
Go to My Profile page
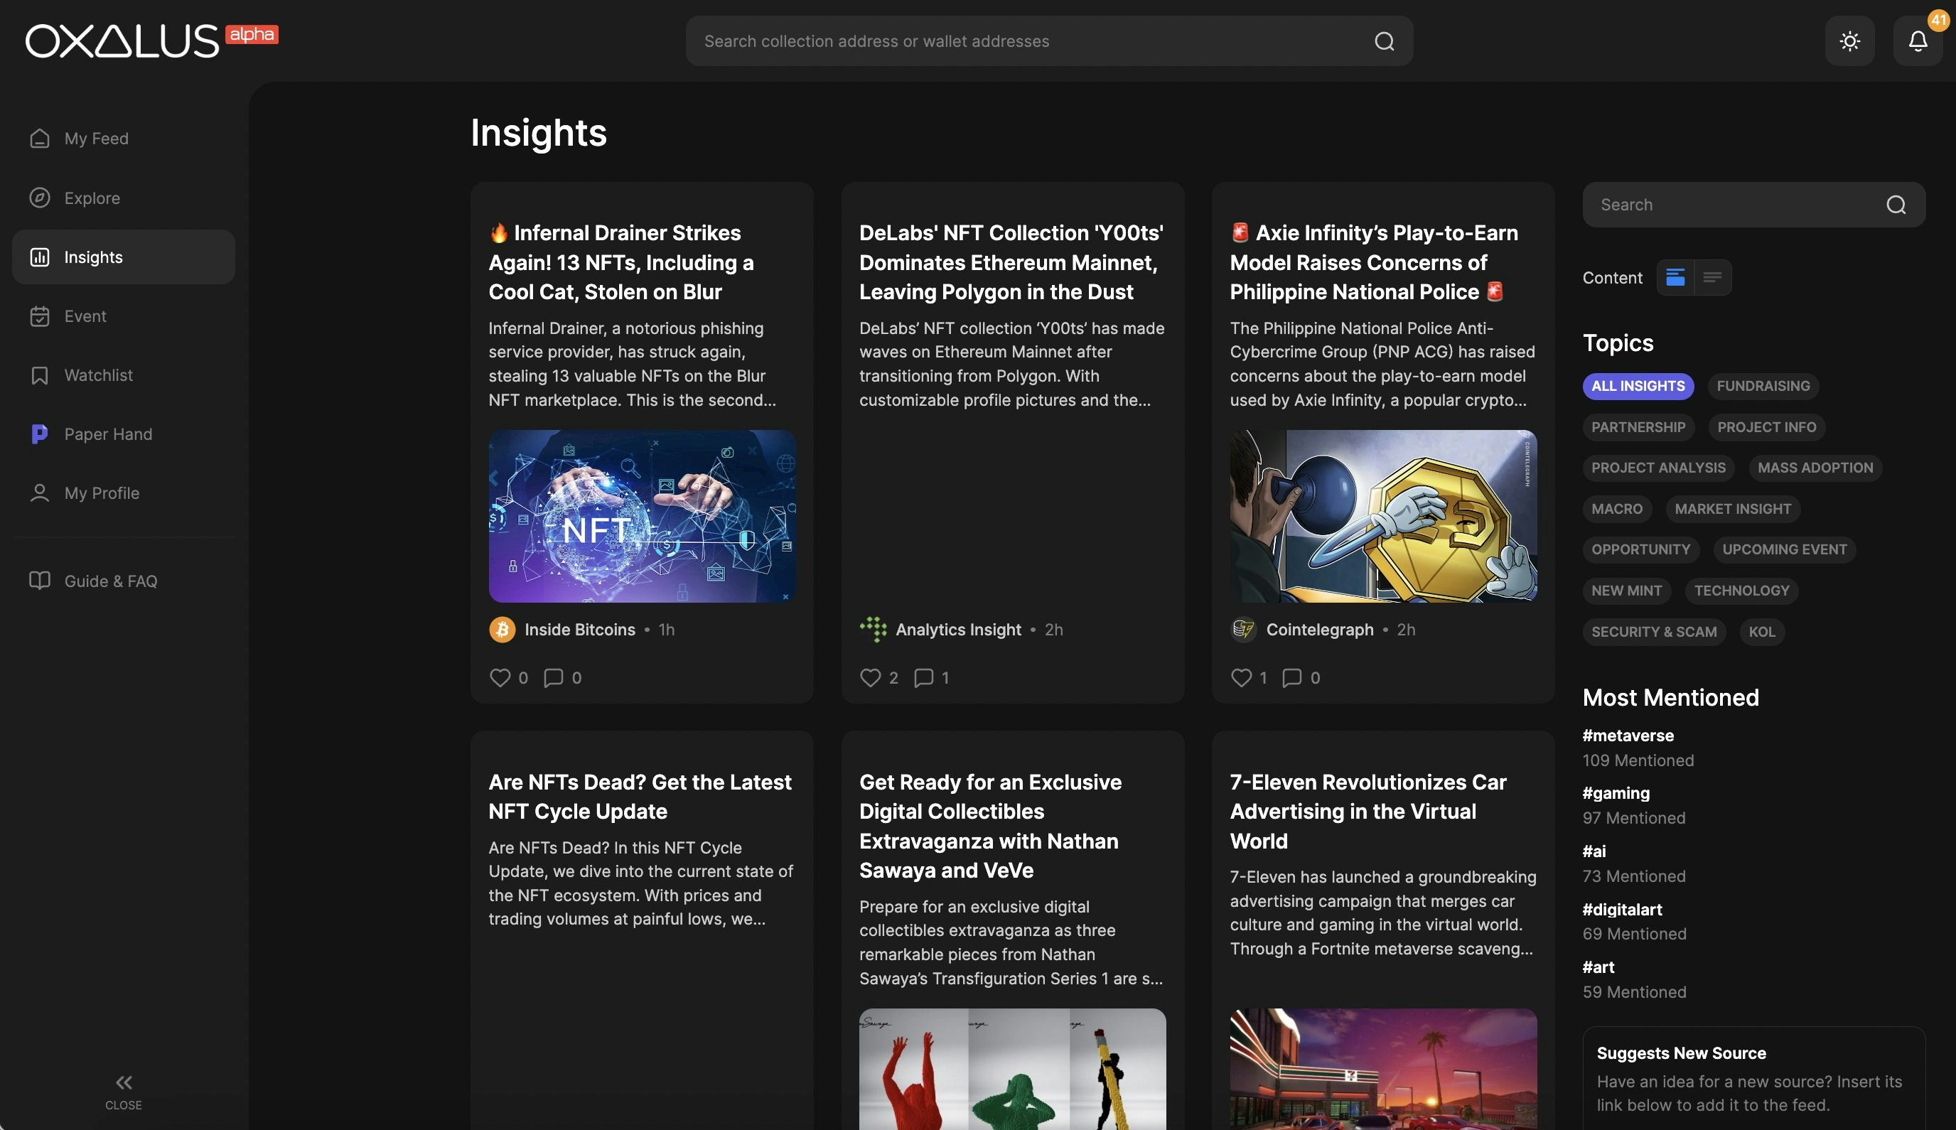point(124,493)
